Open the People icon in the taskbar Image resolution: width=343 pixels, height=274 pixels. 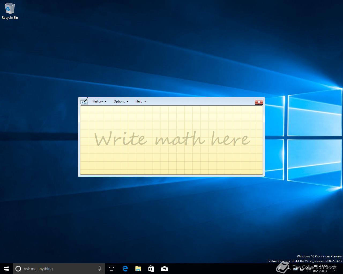pos(280,269)
